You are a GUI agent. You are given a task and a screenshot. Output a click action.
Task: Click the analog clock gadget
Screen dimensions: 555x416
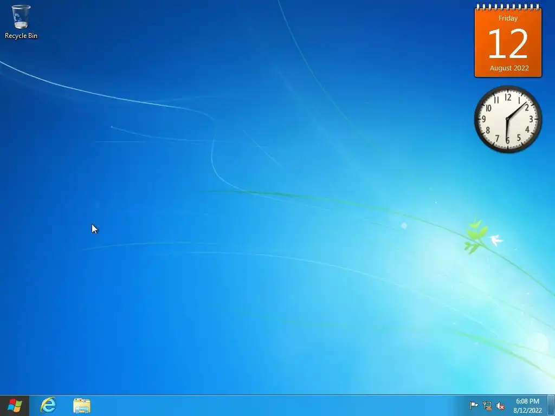tap(508, 119)
